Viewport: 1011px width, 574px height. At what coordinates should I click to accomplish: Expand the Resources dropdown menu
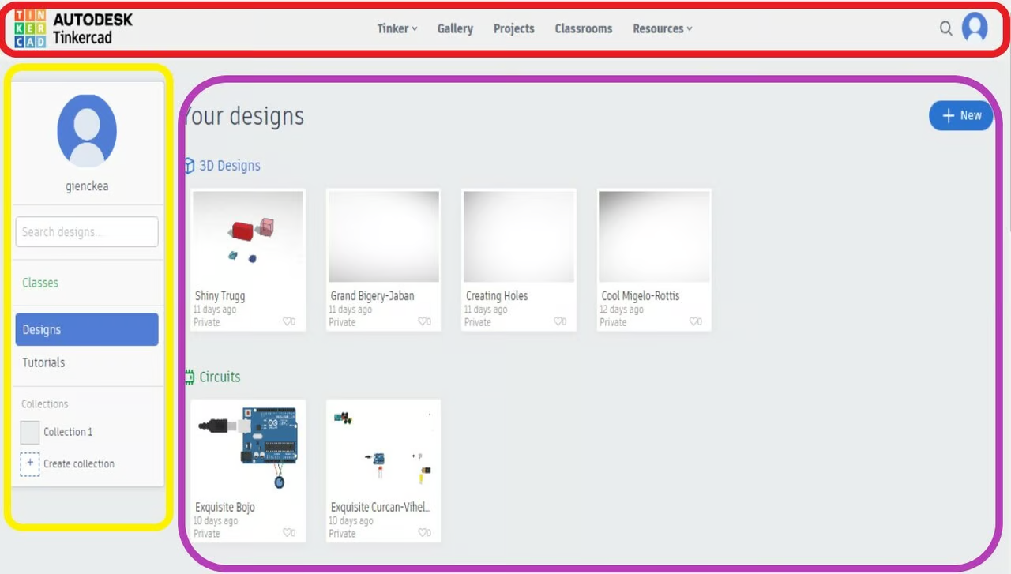[x=662, y=28]
